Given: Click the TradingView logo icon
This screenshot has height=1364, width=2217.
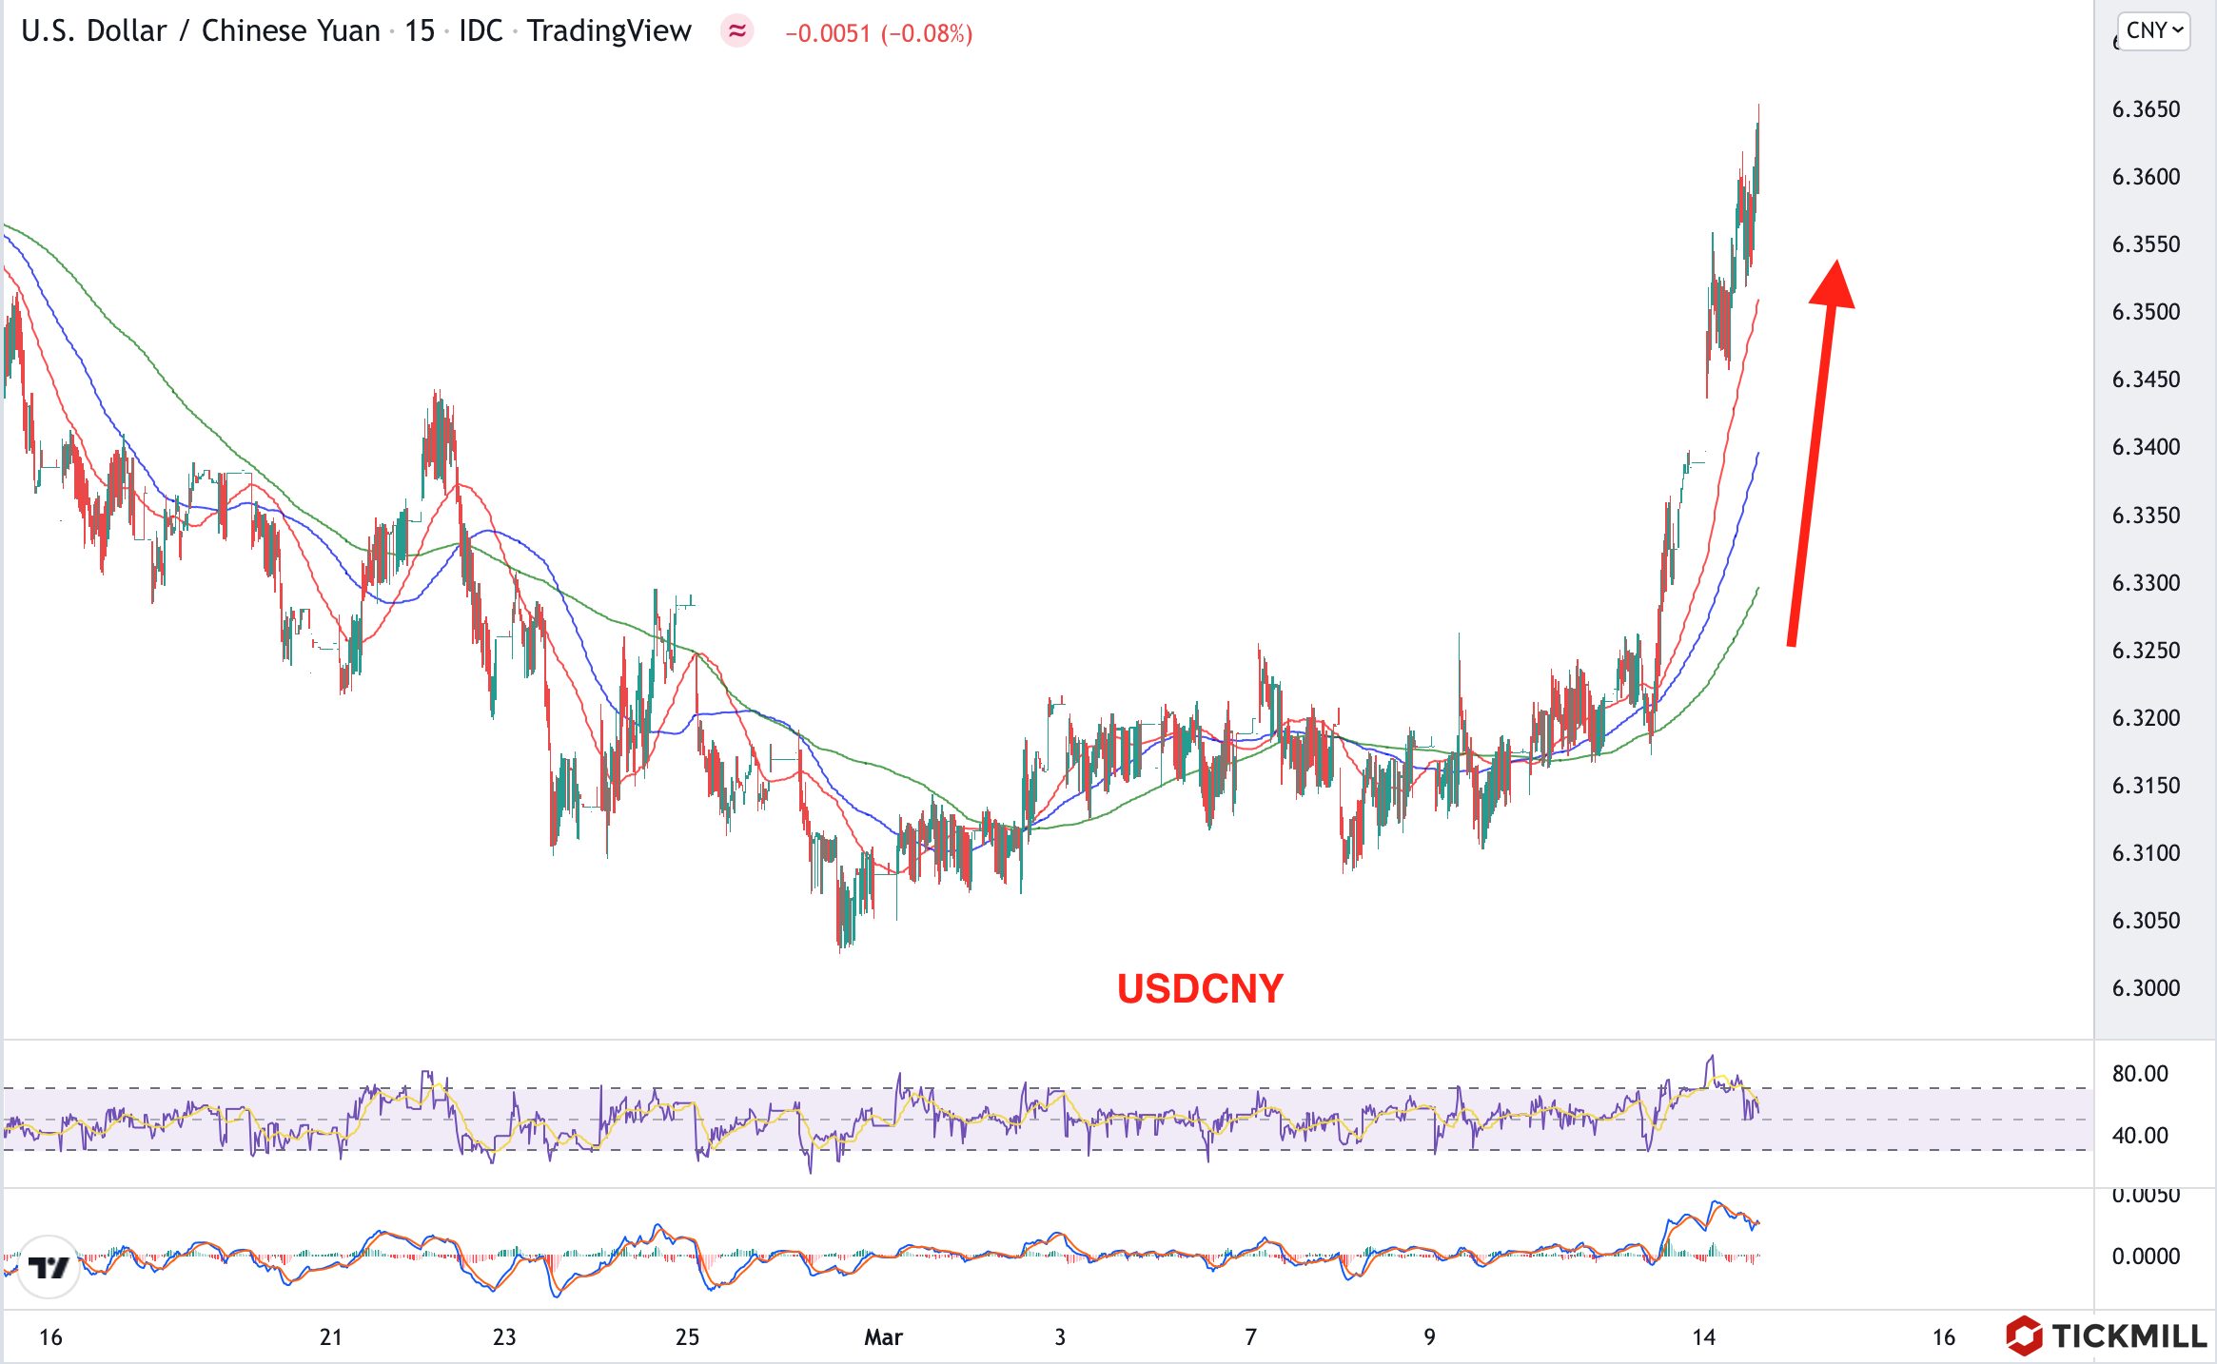Looking at the screenshot, I should click(49, 1267).
